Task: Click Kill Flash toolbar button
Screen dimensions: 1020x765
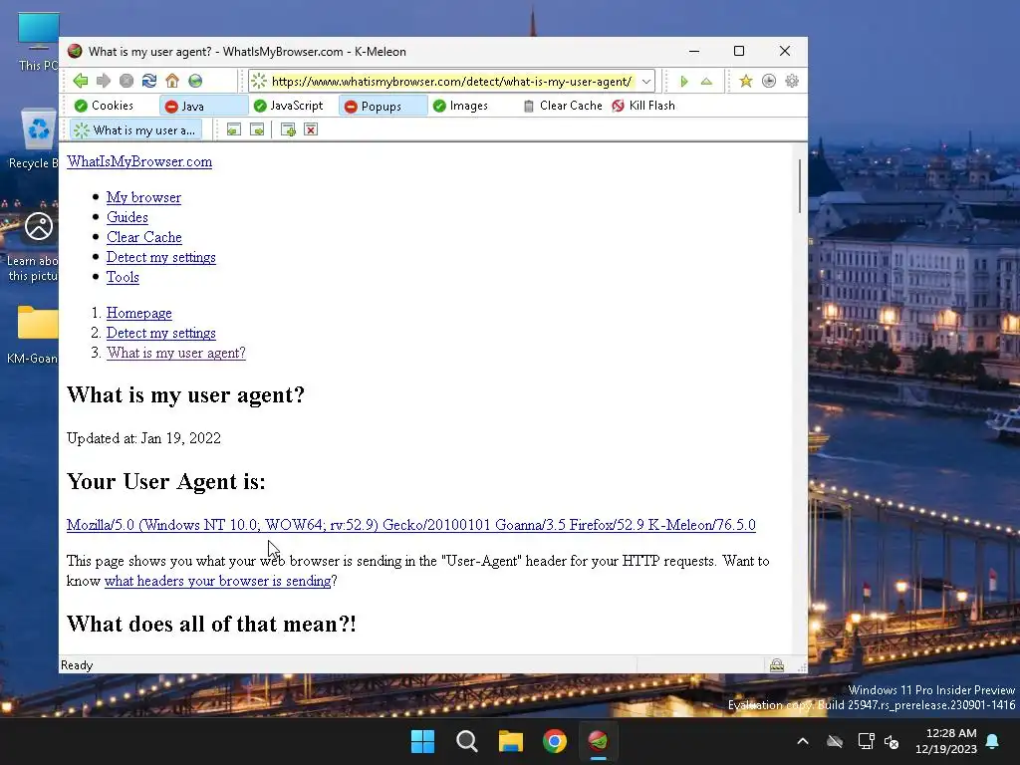Action: 643,106
